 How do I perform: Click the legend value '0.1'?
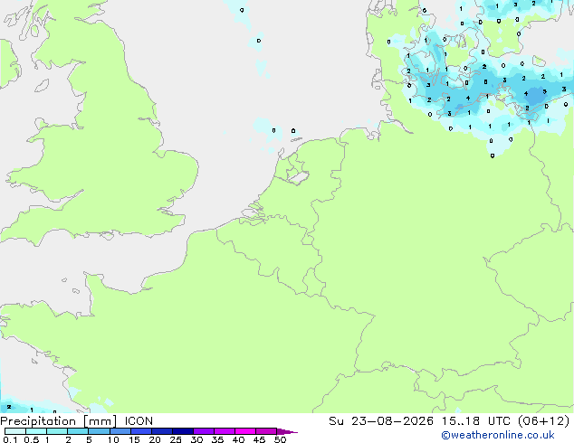pos(10,439)
